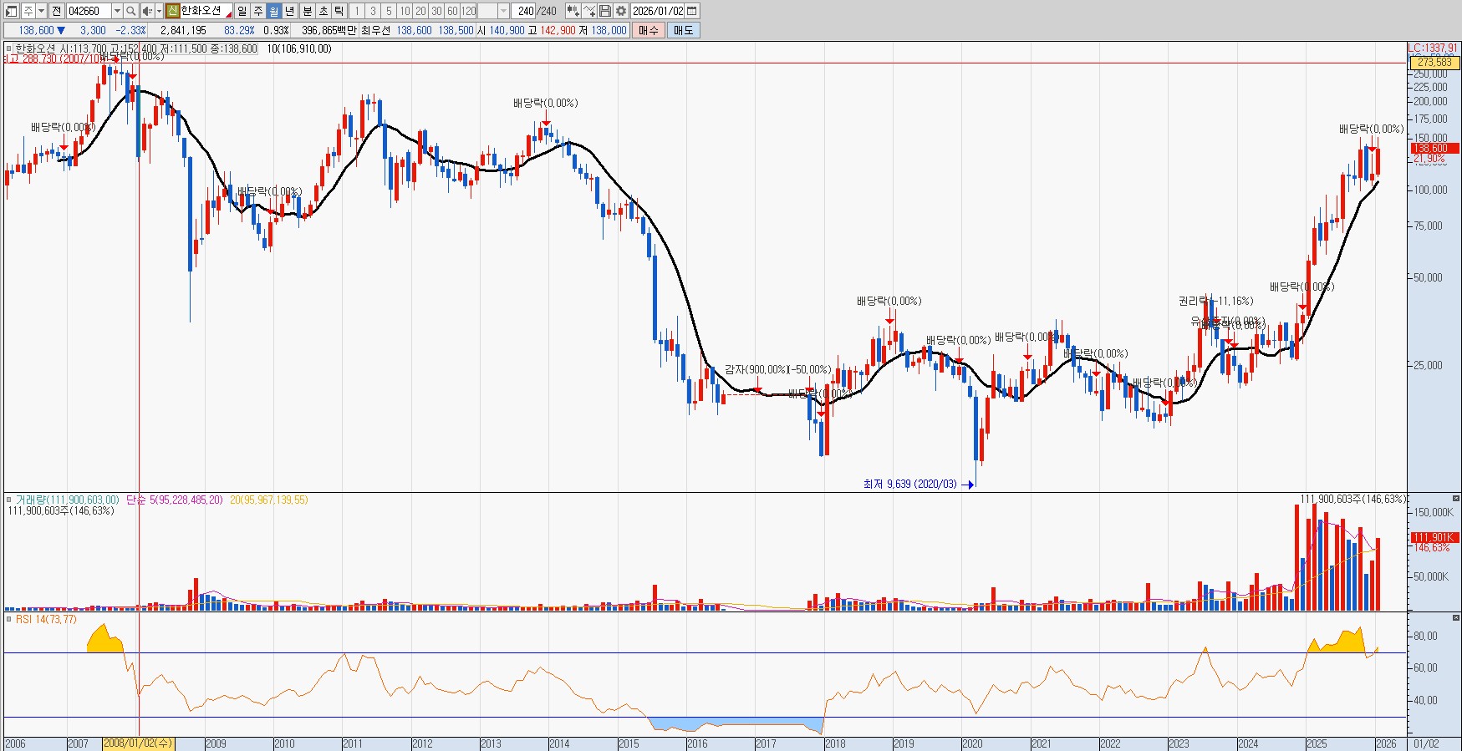This screenshot has height=751, width=1462.
Task: Click the LC:1337.91 indicator text
Action: point(1433,48)
